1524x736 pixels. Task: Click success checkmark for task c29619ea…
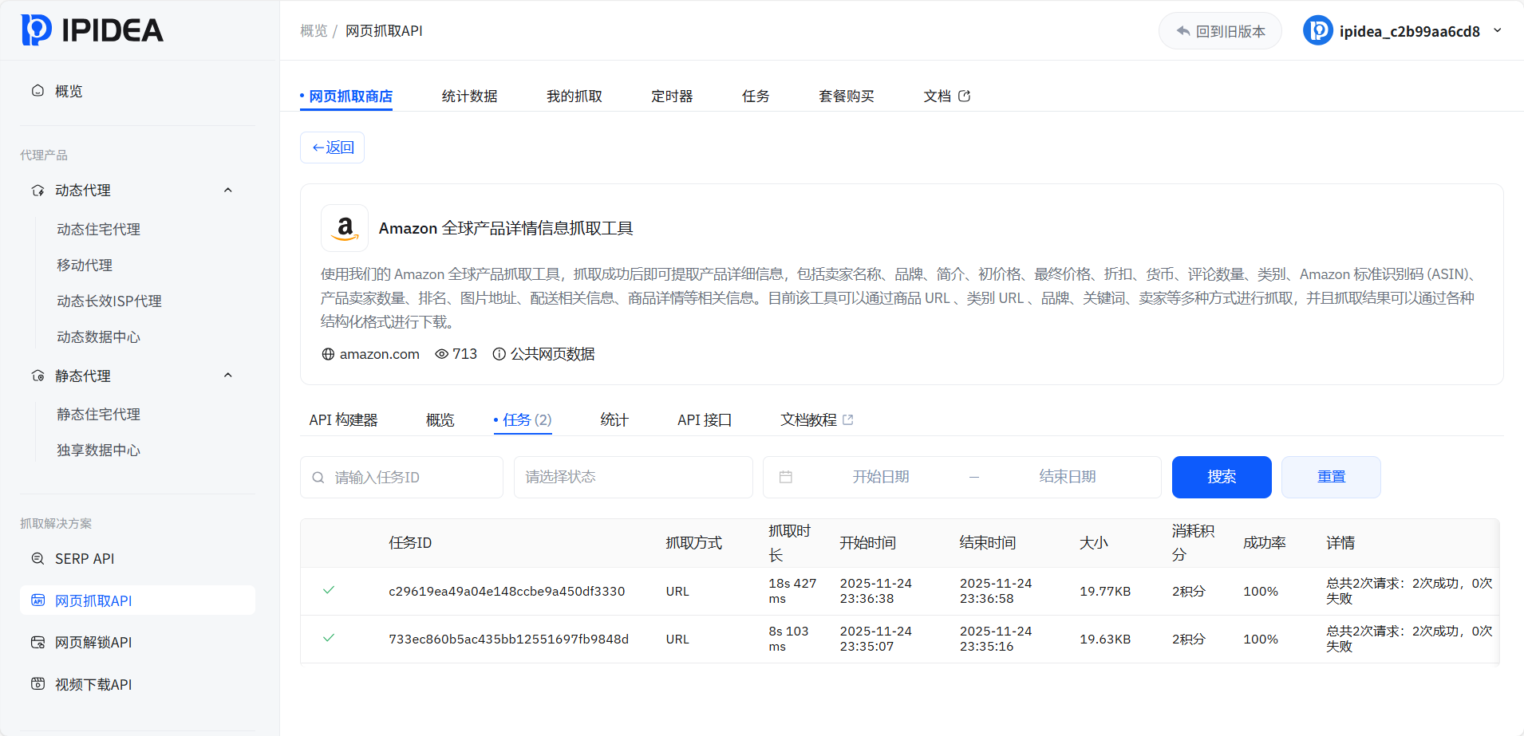[x=329, y=590]
